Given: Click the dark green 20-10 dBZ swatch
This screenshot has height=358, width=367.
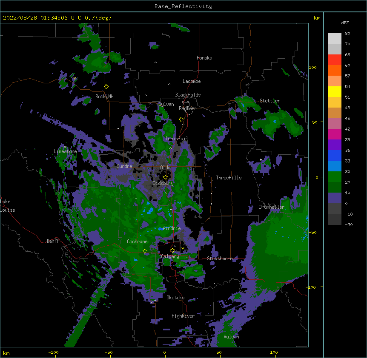Looking at the screenshot, I should 335,188.
